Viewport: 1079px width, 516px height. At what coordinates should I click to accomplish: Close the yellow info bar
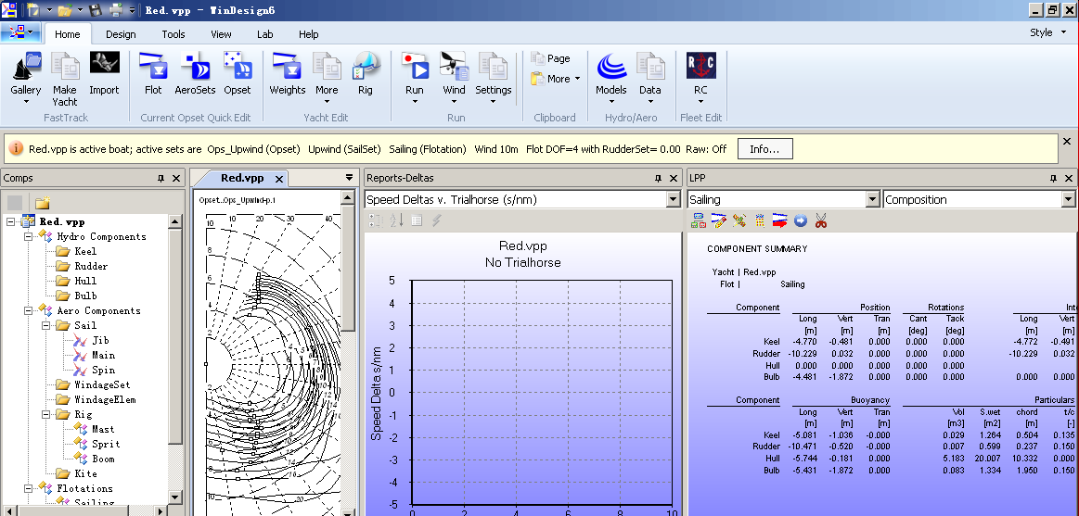(1067, 141)
